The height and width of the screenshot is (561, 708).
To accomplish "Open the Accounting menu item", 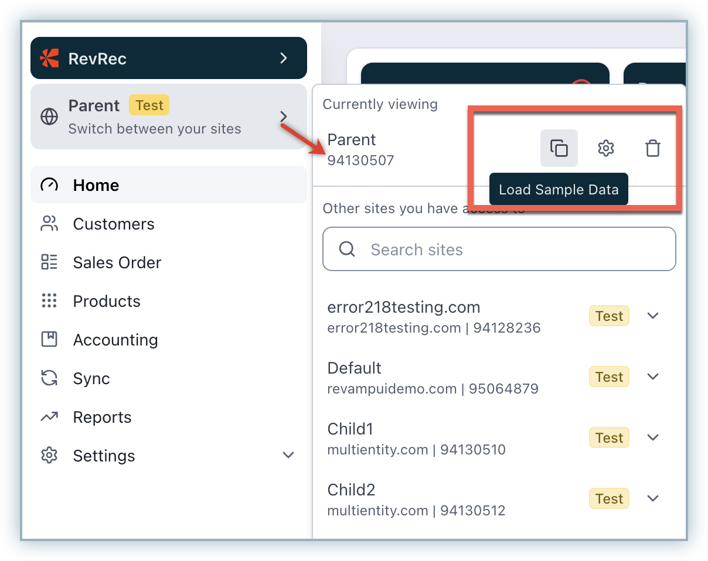I will [115, 340].
